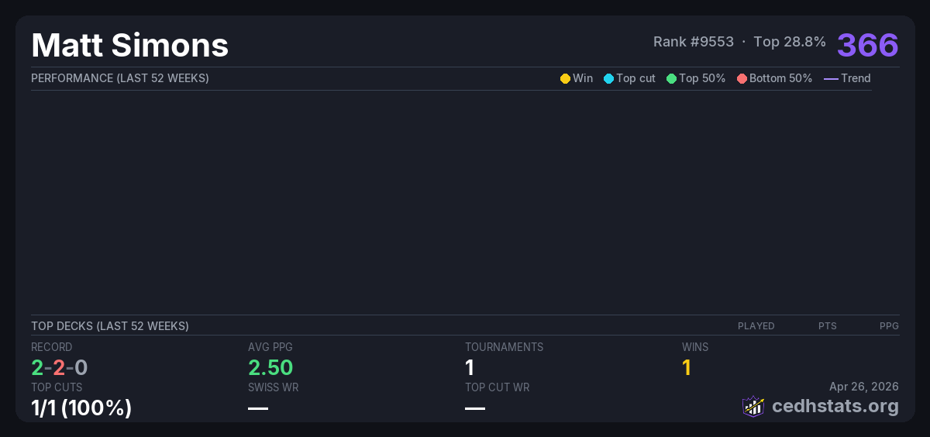Toggle the yellow Win legend dot
This screenshot has width=930, height=437.
click(x=565, y=78)
